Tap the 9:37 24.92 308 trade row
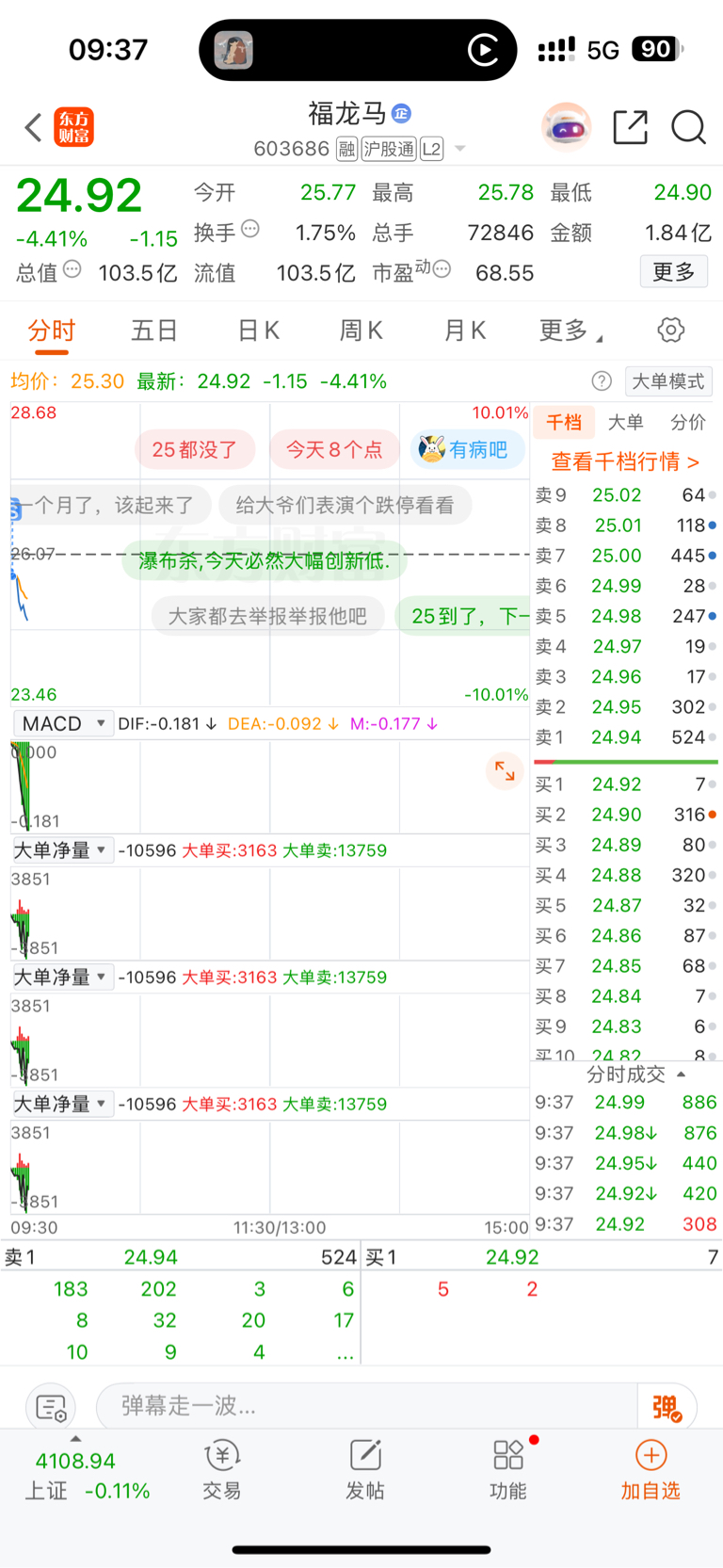The height and width of the screenshot is (1568, 723). [626, 1224]
